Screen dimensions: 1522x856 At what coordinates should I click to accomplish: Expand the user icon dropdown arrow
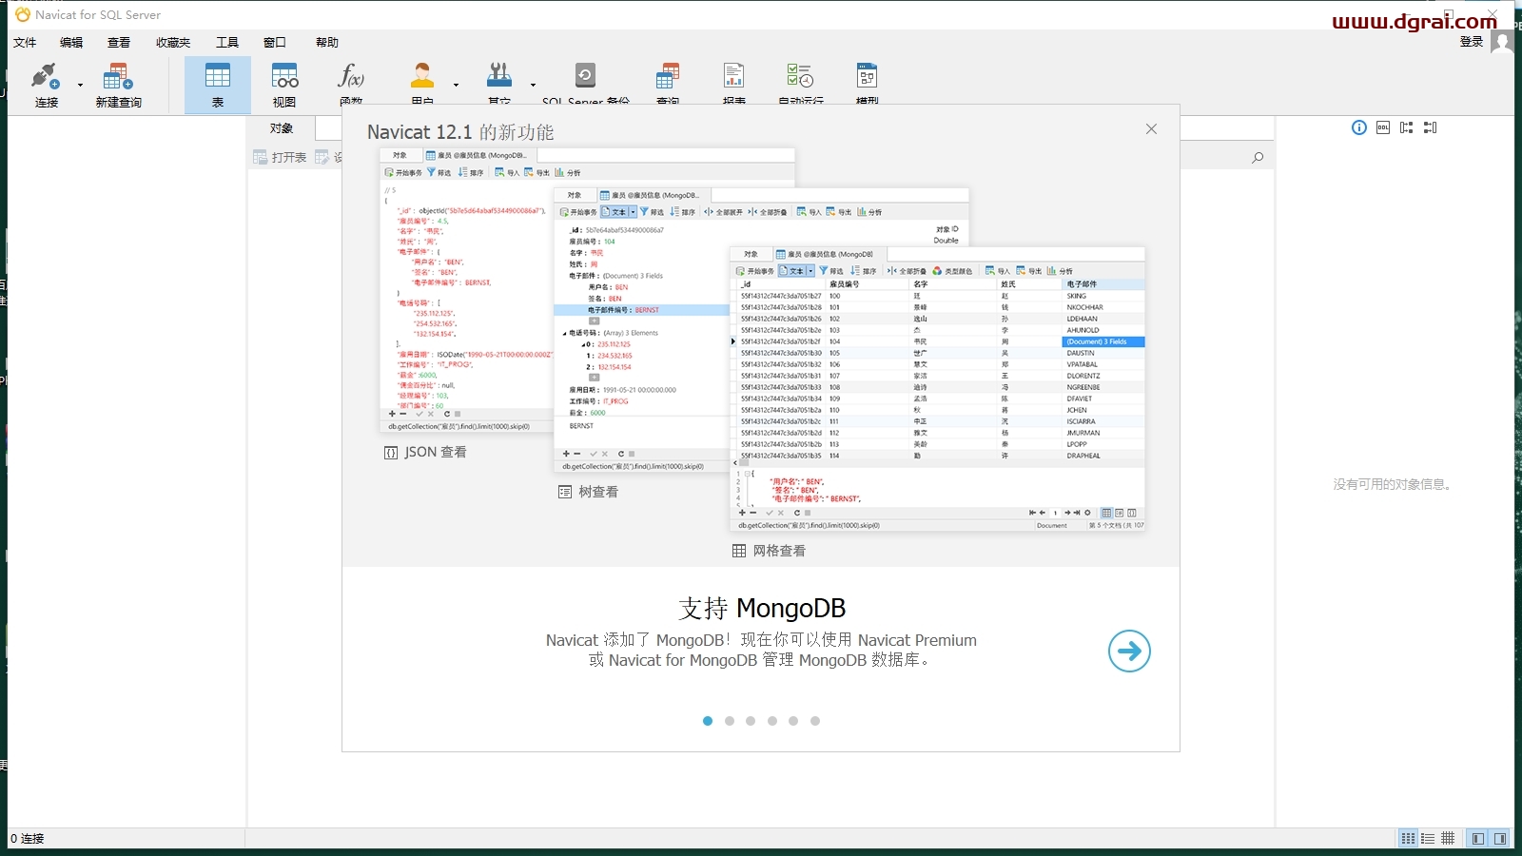pyautogui.click(x=456, y=86)
